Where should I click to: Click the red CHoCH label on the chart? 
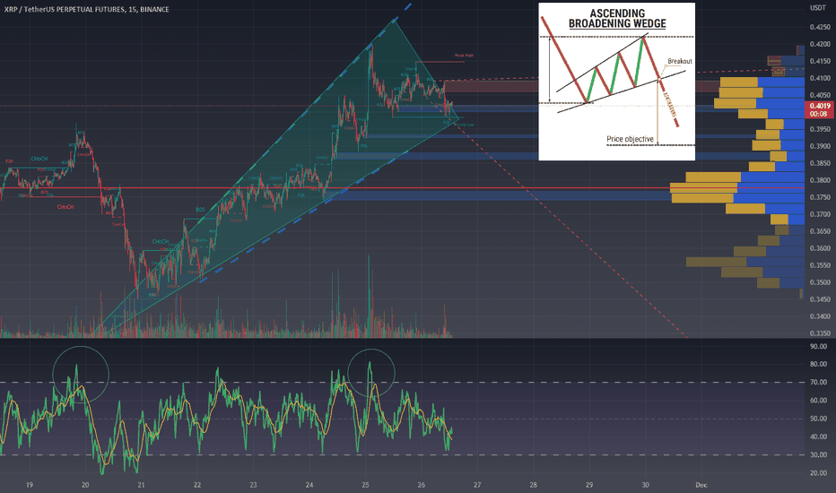point(65,207)
